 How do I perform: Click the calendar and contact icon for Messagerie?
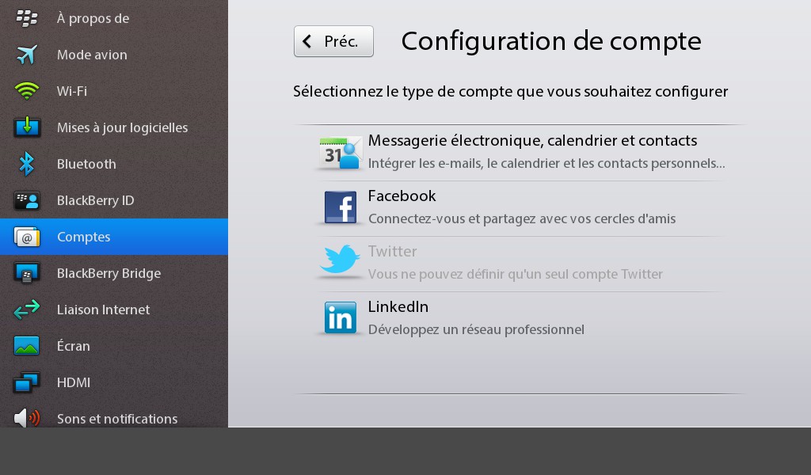click(x=341, y=153)
